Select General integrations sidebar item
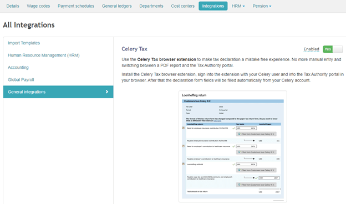 tap(58, 92)
